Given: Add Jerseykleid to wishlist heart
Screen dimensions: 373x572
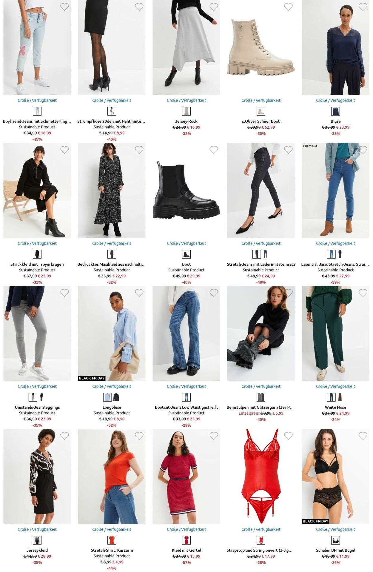Looking at the screenshot, I should [64, 436].
